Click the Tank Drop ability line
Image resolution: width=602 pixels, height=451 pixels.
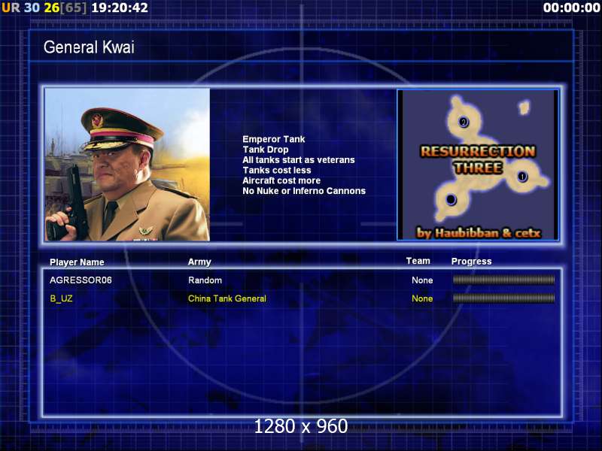pyautogui.click(x=266, y=149)
